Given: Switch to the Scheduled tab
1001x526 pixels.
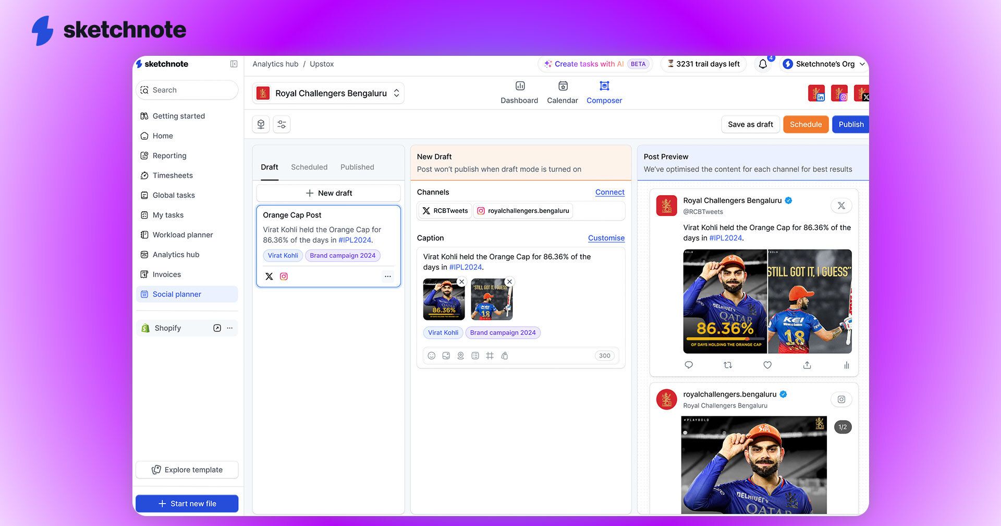Looking at the screenshot, I should tap(309, 167).
